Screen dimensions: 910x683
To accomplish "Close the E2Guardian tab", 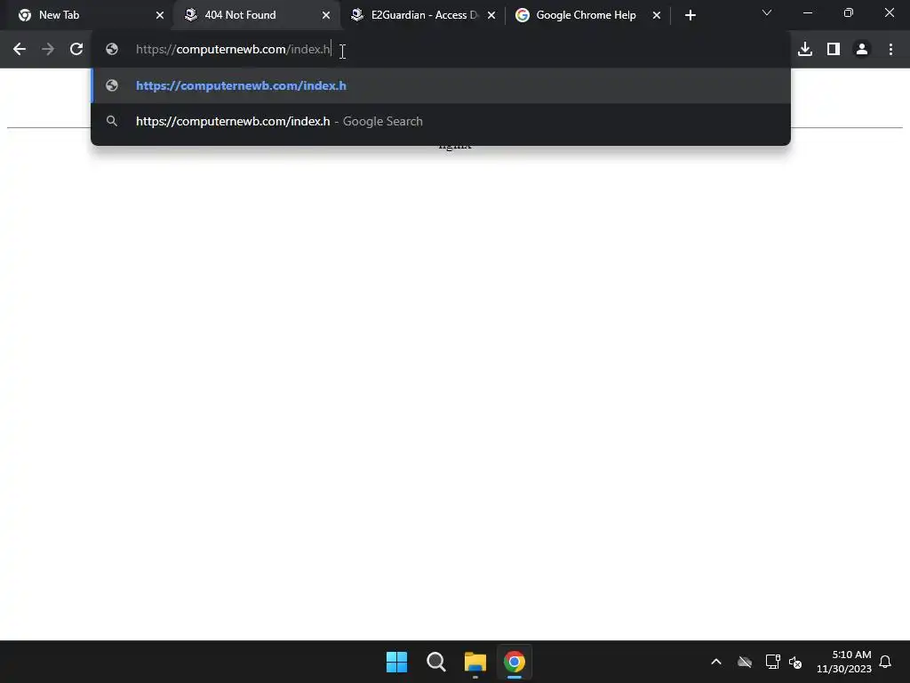I will point(491,15).
